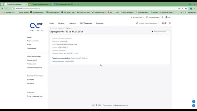Open the Google Таблицы bookmark
The image size is (197, 111).
(x=22, y=12)
